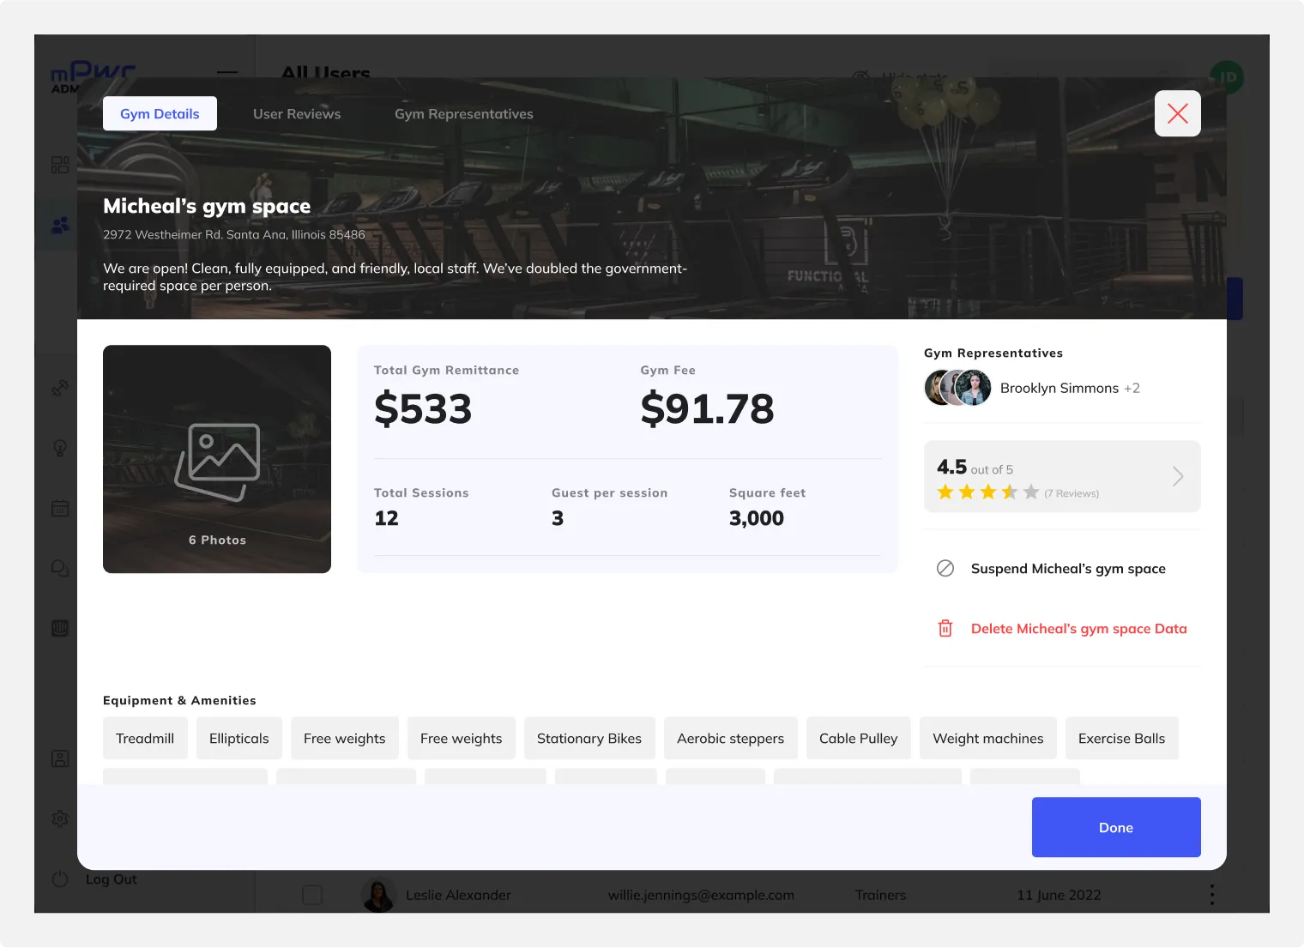Screen dimensions: 1304x948
Task: Select the Cable Pulley amenity tag
Action: point(859,738)
